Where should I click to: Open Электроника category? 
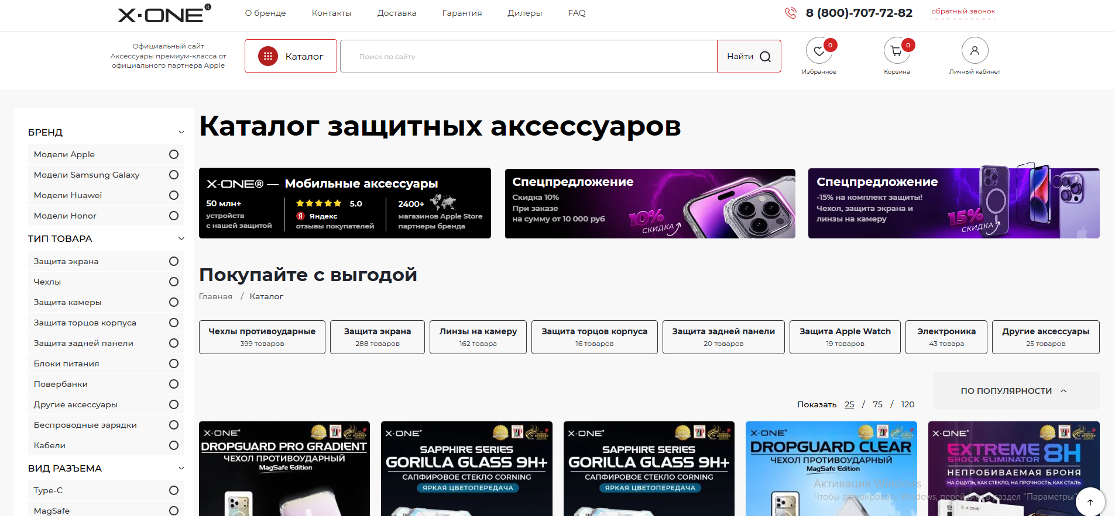point(946,337)
